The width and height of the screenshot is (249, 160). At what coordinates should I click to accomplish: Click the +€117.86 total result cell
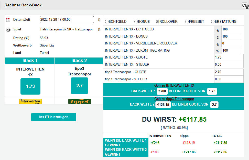tap(220, 152)
